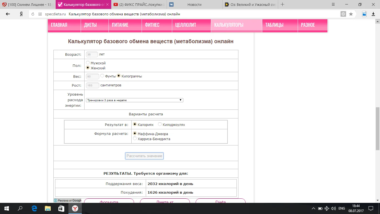Image resolution: width=380 pixels, height=214 pixels.
Task: Reload the page with the refresh icon
Action: click(33, 14)
